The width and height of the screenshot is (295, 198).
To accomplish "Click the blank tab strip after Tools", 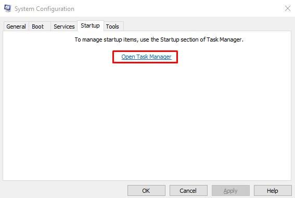I will click(207, 26).
